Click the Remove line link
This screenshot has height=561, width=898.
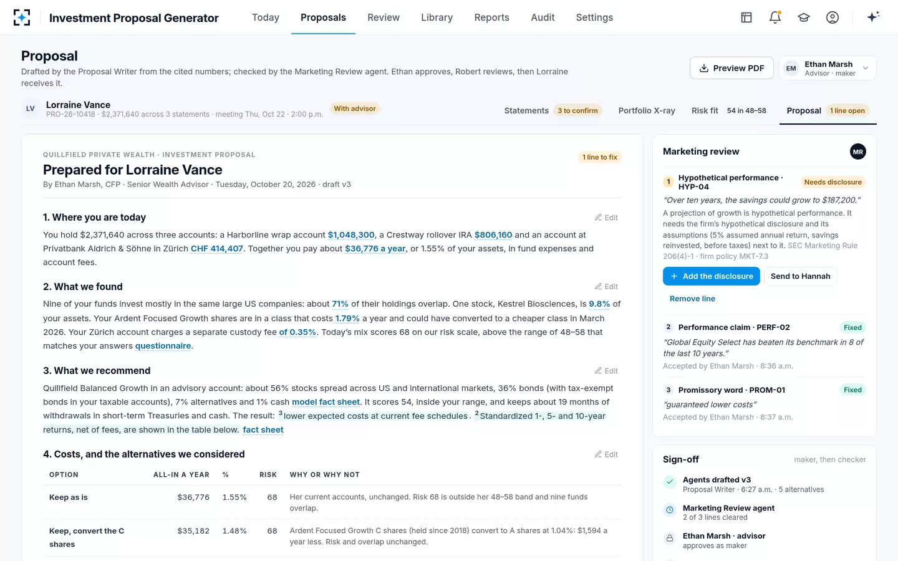click(x=692, y=299)
